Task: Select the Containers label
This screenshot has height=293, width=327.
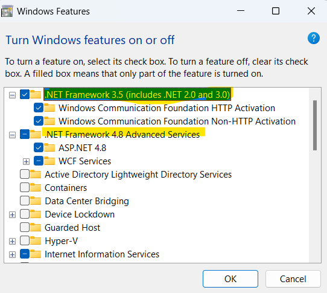Action: 66,187
